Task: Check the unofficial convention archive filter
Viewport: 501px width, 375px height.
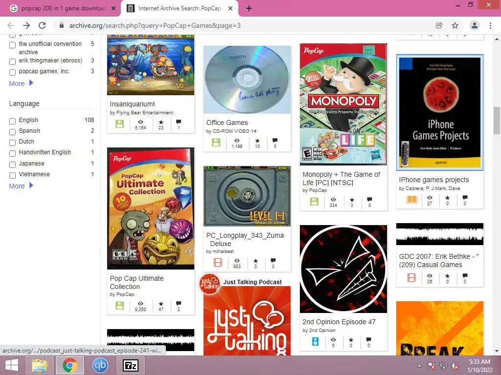Action: pos(12,45)
